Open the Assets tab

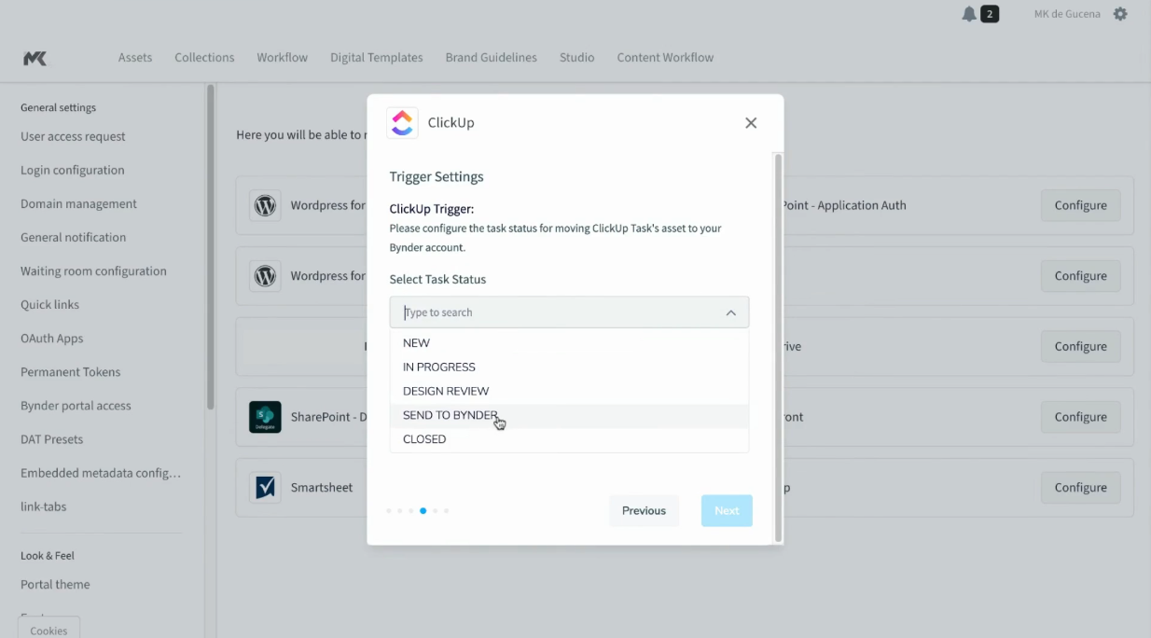135,57
